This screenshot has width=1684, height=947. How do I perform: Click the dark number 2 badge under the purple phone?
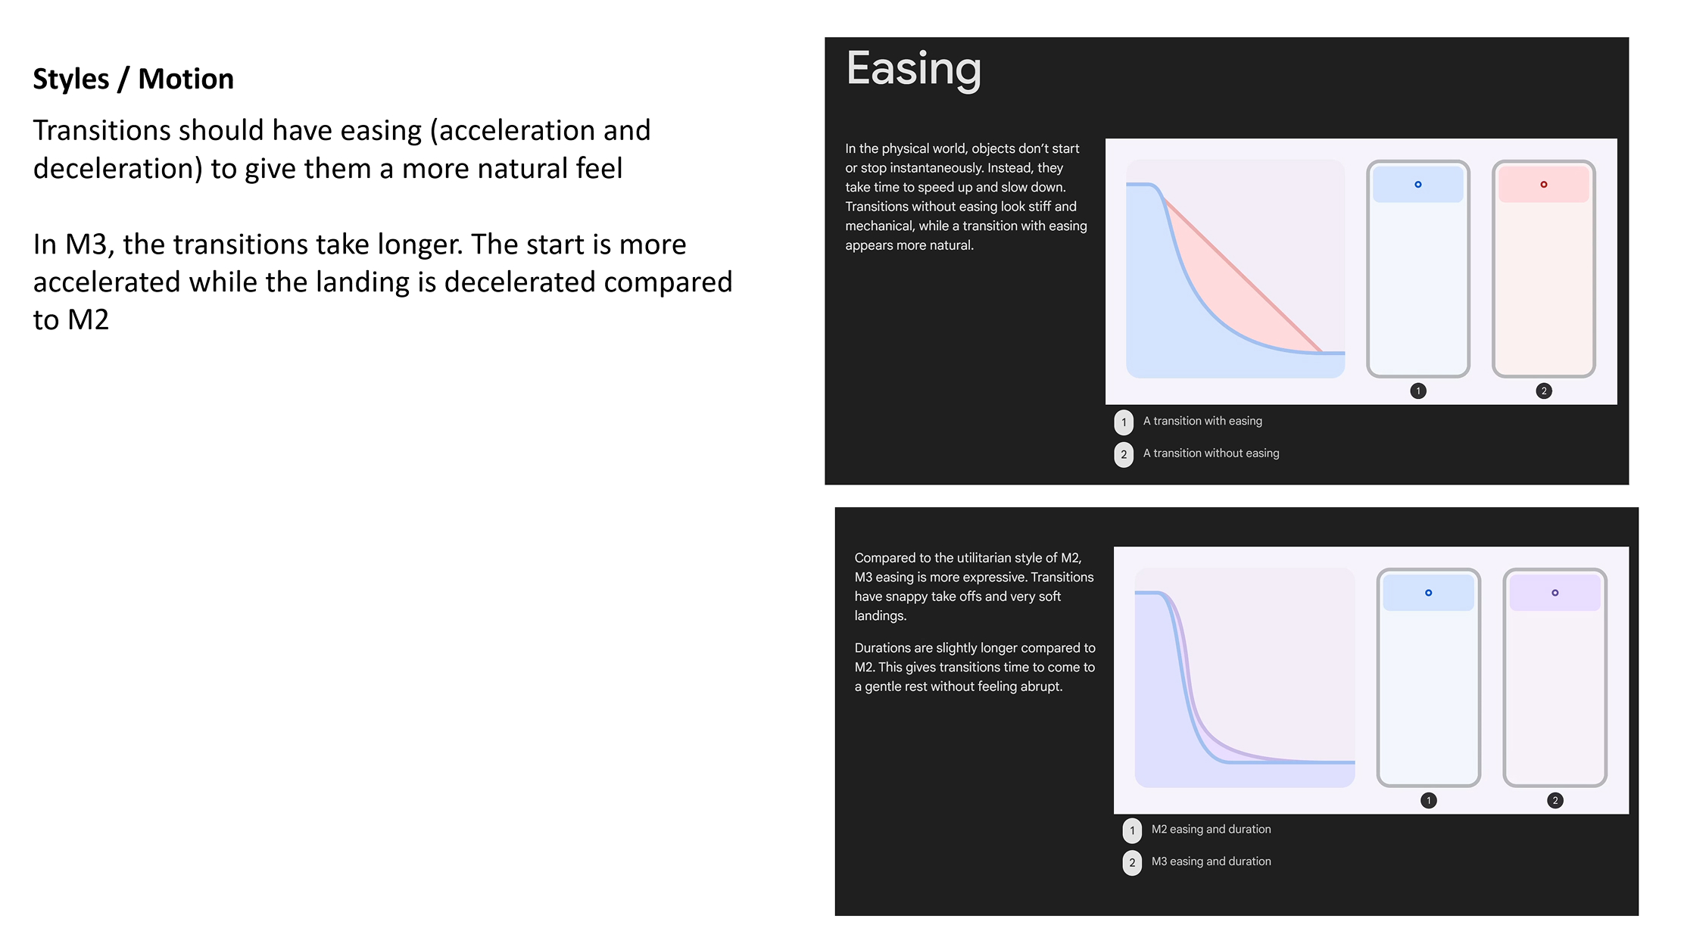[x=1555, y=800]
